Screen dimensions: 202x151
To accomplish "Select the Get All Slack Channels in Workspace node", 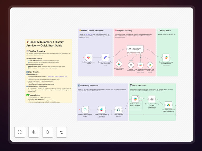I will tap(102, 110).
